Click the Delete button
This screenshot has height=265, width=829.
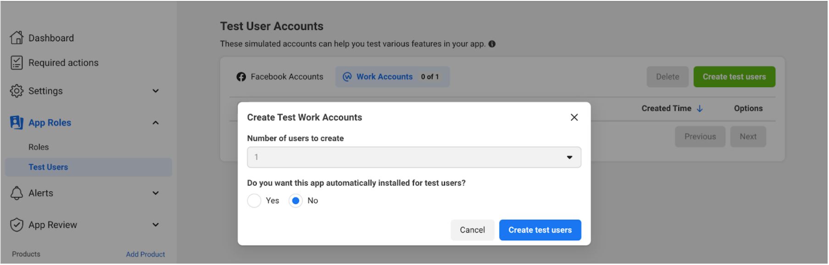coord(668,77)
